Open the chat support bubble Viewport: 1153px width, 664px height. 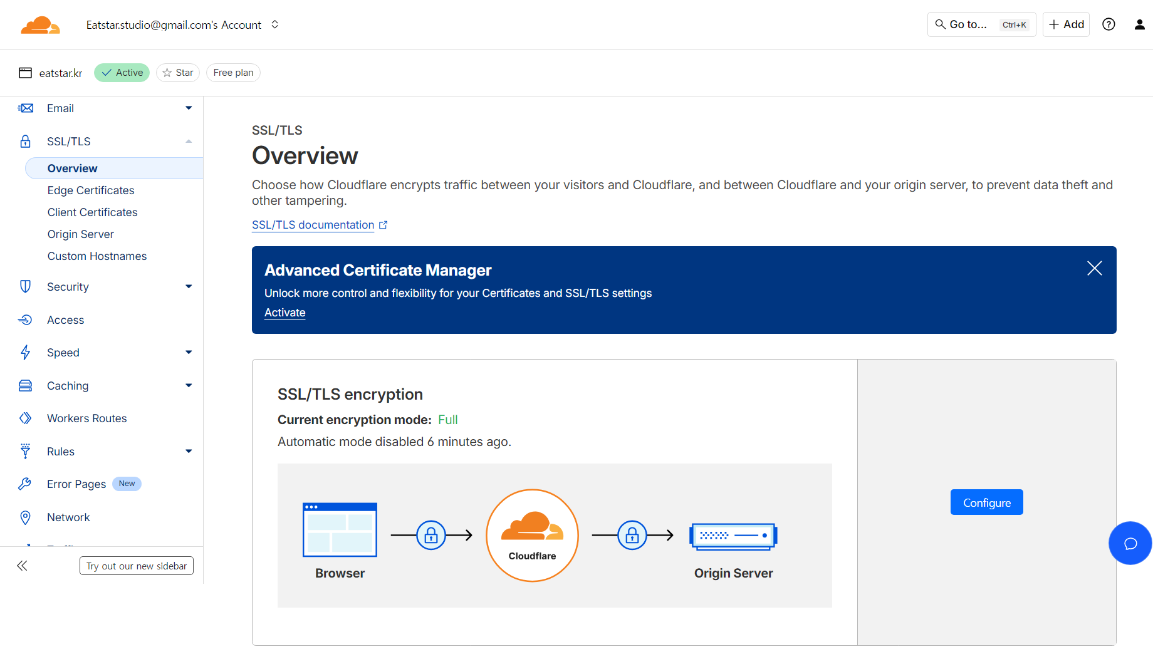tap(1130, 543)
